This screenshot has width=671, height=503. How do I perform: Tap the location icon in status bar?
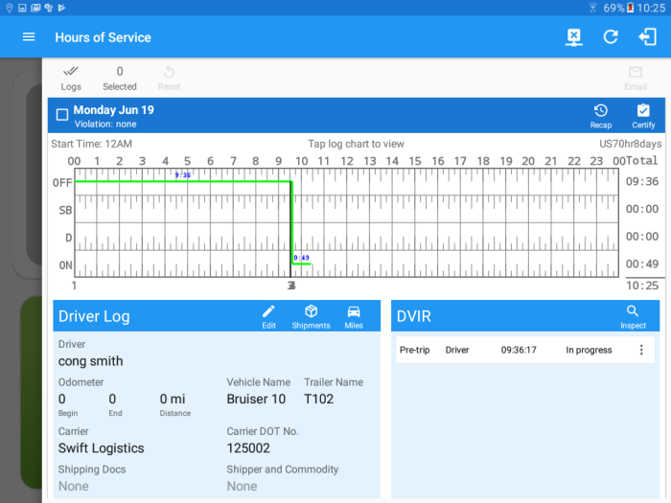(9, 8)
